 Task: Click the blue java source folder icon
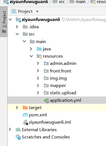[x=39, y=49]
